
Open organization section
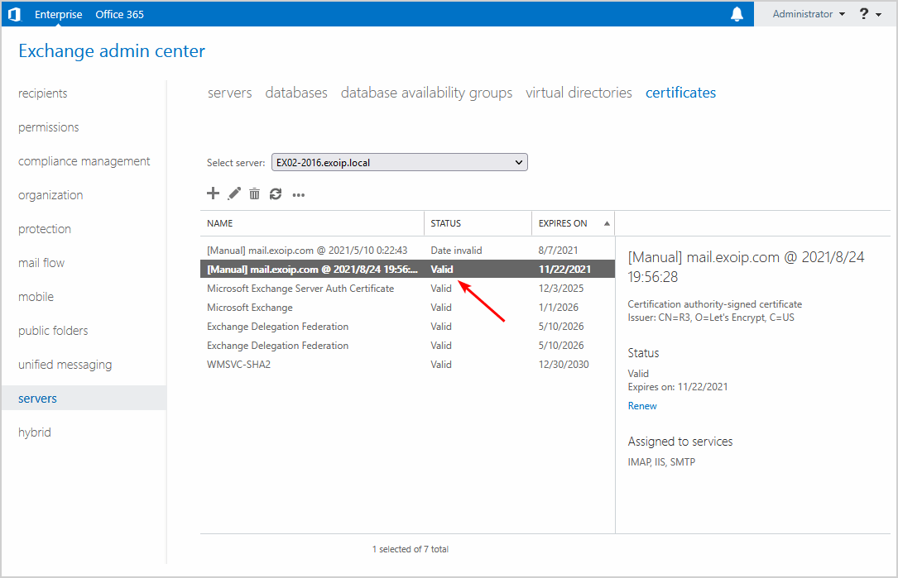[x=50, y=195]
